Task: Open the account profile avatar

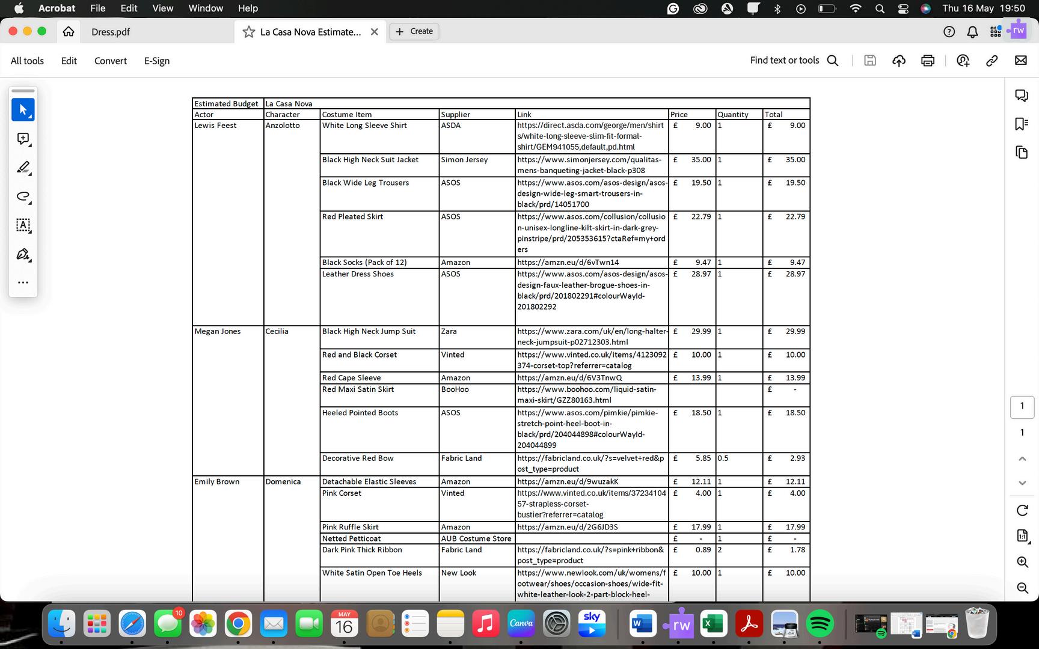Action: click(x=1019, y=31)
